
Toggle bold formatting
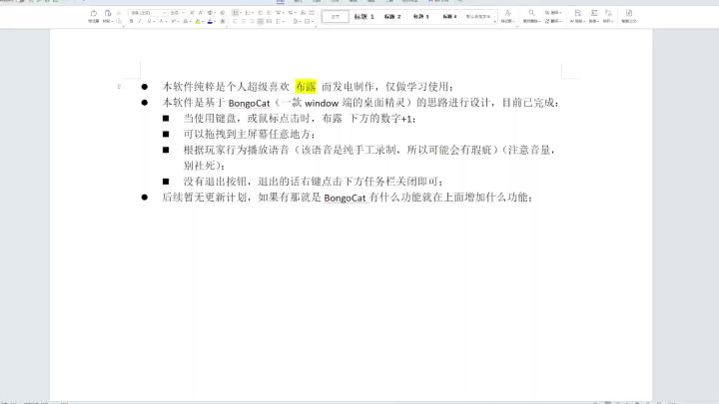coord(131,21)
